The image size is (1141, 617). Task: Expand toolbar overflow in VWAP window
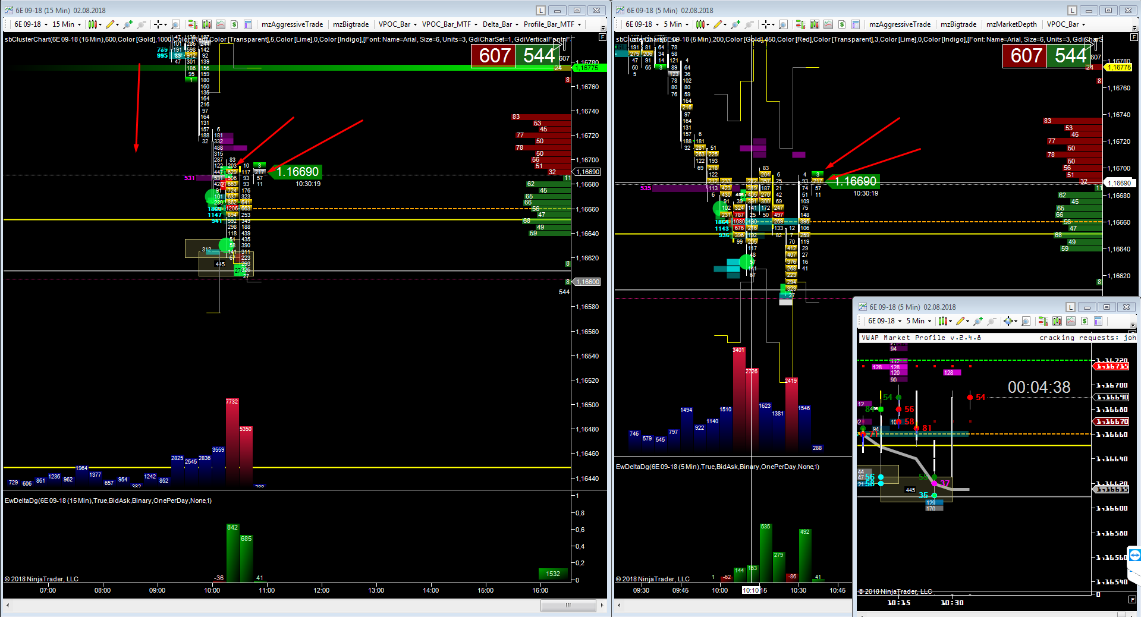pyautogui.click(x=1133, y=324)
